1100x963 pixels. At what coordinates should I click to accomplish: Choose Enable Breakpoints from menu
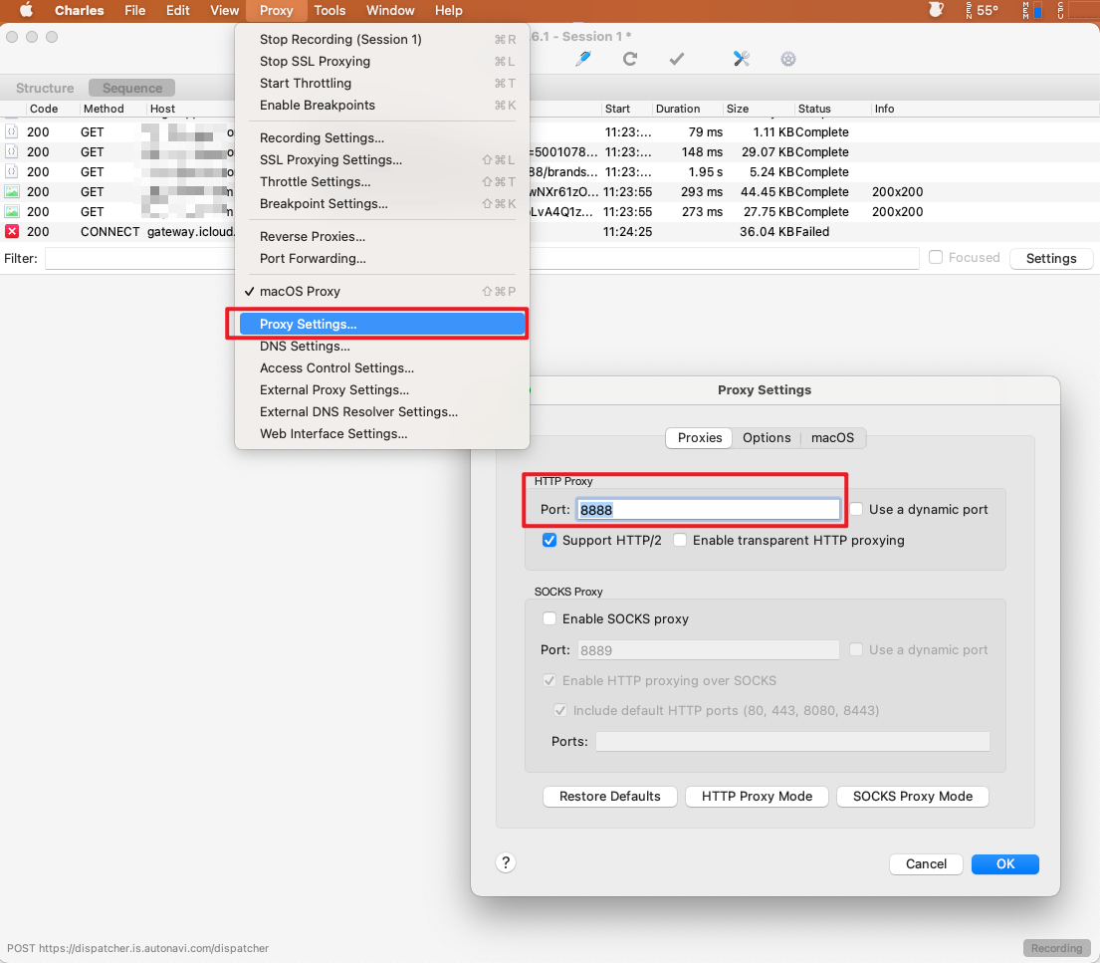381,106
